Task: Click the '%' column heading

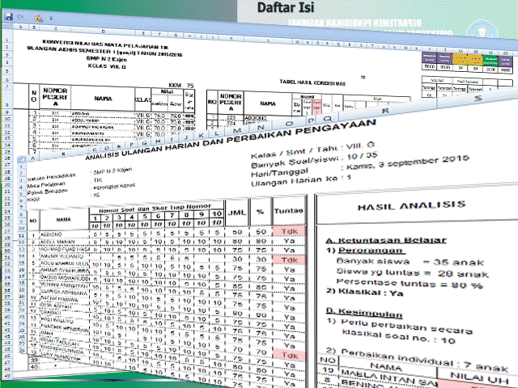Action: point(261,212)
